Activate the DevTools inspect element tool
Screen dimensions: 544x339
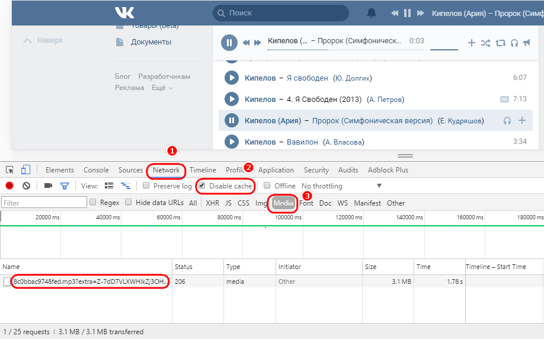tap(9, 170)
